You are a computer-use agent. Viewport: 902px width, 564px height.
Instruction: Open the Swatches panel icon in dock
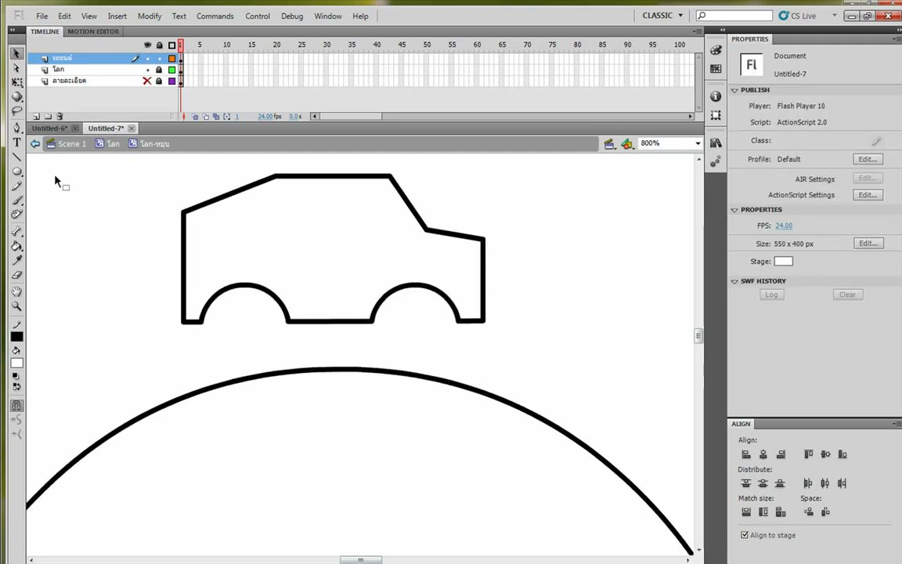click(716, 68)
